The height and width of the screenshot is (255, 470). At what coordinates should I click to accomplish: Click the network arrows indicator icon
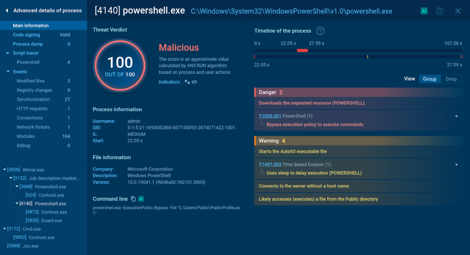point(187,82)
